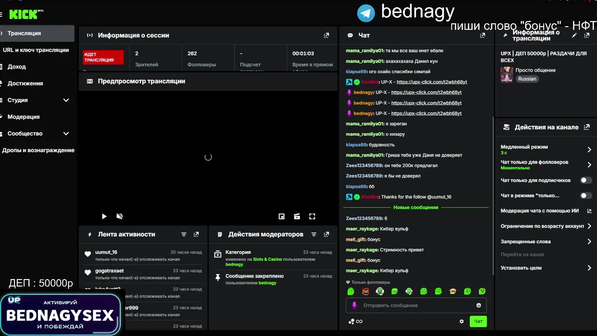Image resolution: width=597 pixels, height=336 pixels.
Task: Open Дропы и вознаграждение page
Action: click(x=38, y=150)
